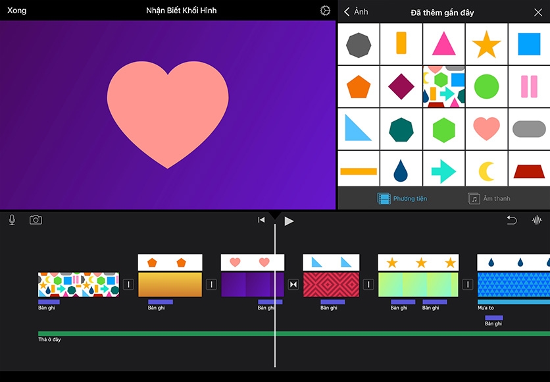This screenshot has height=382, width=550.
Task: Choose the pink heart thumbnail
Action: (486, 128)
